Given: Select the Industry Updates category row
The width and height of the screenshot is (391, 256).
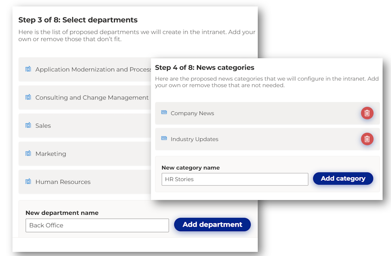Looking at the screenshot, I should 258,139.
